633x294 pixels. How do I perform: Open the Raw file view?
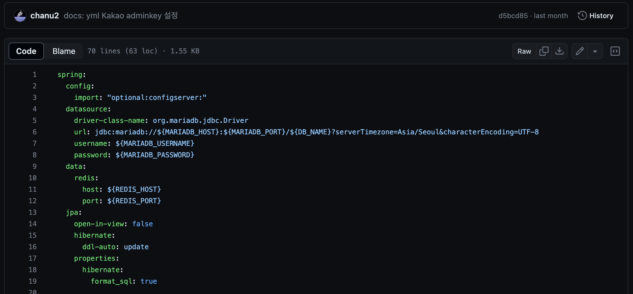(524, 51)
